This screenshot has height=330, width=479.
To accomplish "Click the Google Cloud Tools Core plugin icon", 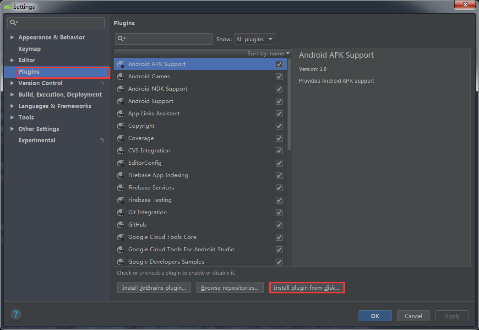I will point(121,237).
